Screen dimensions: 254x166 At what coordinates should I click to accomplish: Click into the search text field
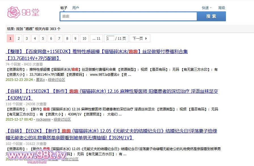128,16
